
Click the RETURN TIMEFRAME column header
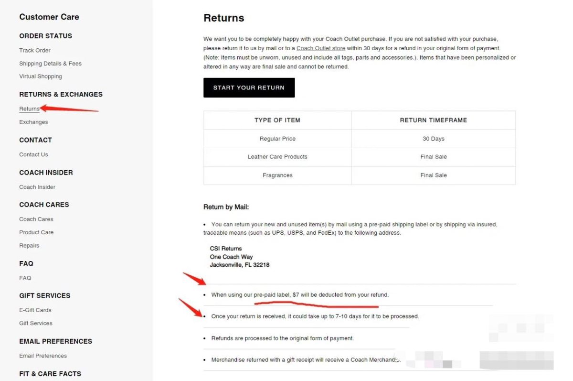coord(434,120)
